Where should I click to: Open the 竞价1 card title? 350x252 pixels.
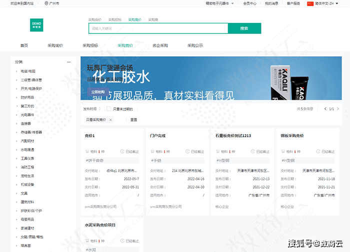[89, 136]
